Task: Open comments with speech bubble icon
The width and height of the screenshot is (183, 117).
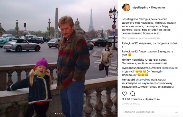Action: (132, 94)
